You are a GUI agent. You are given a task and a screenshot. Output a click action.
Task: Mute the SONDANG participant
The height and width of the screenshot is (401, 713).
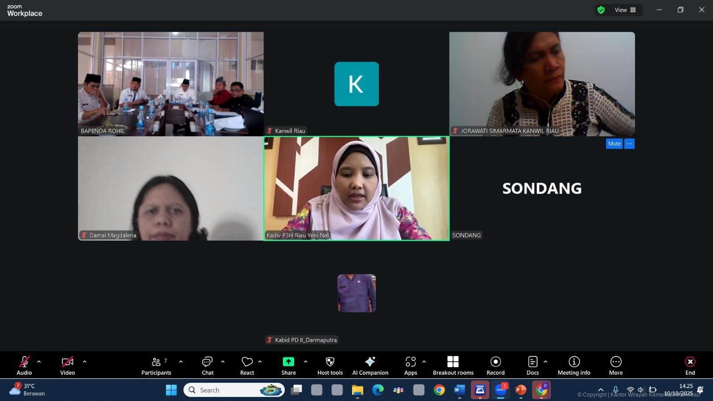coord(614,143)
